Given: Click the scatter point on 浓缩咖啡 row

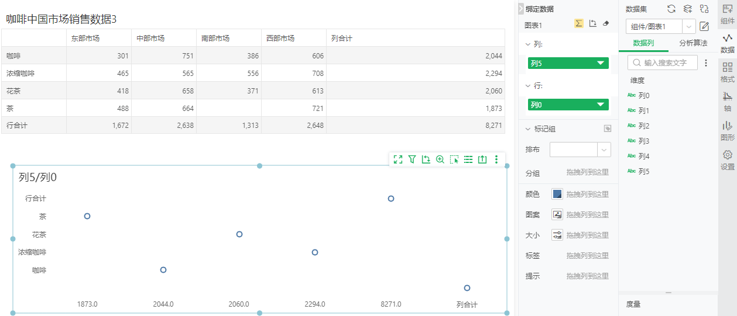Looking at the screenshot, I should click(x=315, y=252).
